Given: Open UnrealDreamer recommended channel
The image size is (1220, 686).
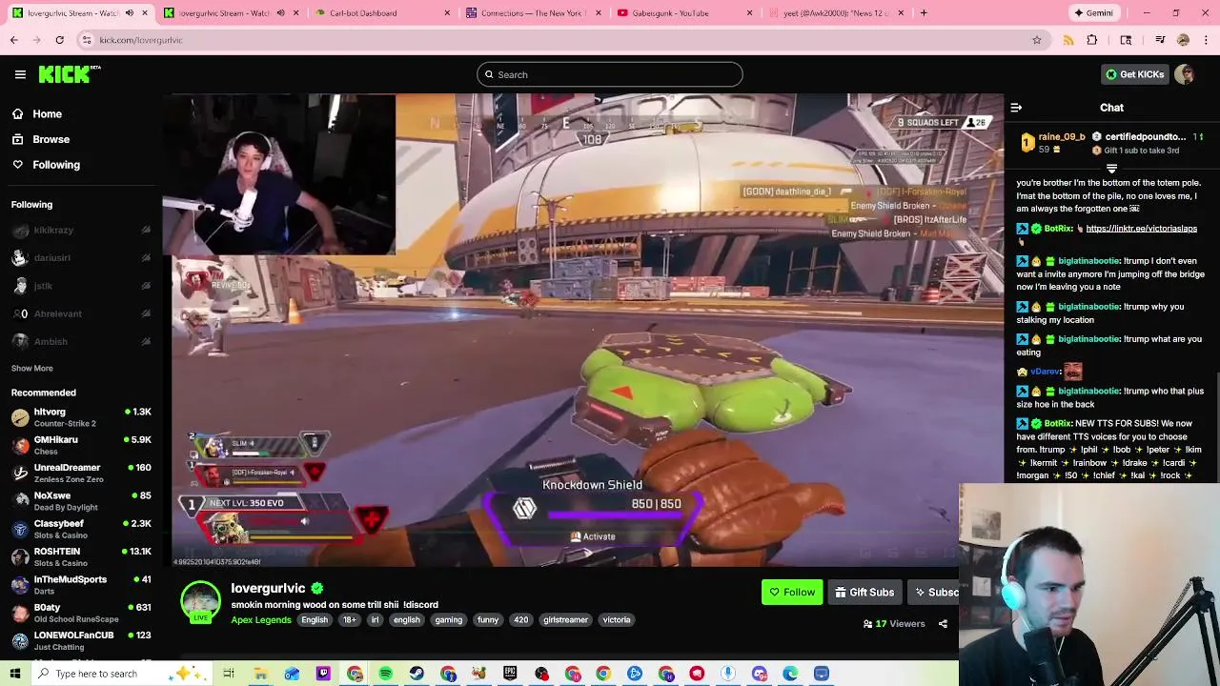Looking at the screenshot, I should (81, 473).
